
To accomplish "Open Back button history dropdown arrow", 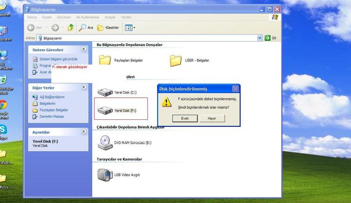I will pos(46,28).
